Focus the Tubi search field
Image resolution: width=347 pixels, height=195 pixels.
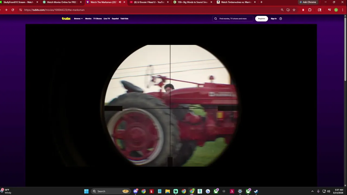[x=233, y=19]
